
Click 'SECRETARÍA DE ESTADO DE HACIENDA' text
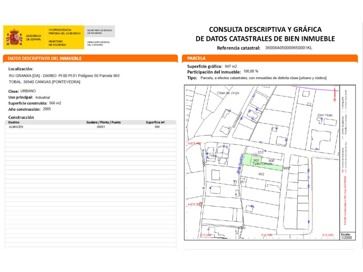click(100, 31)
